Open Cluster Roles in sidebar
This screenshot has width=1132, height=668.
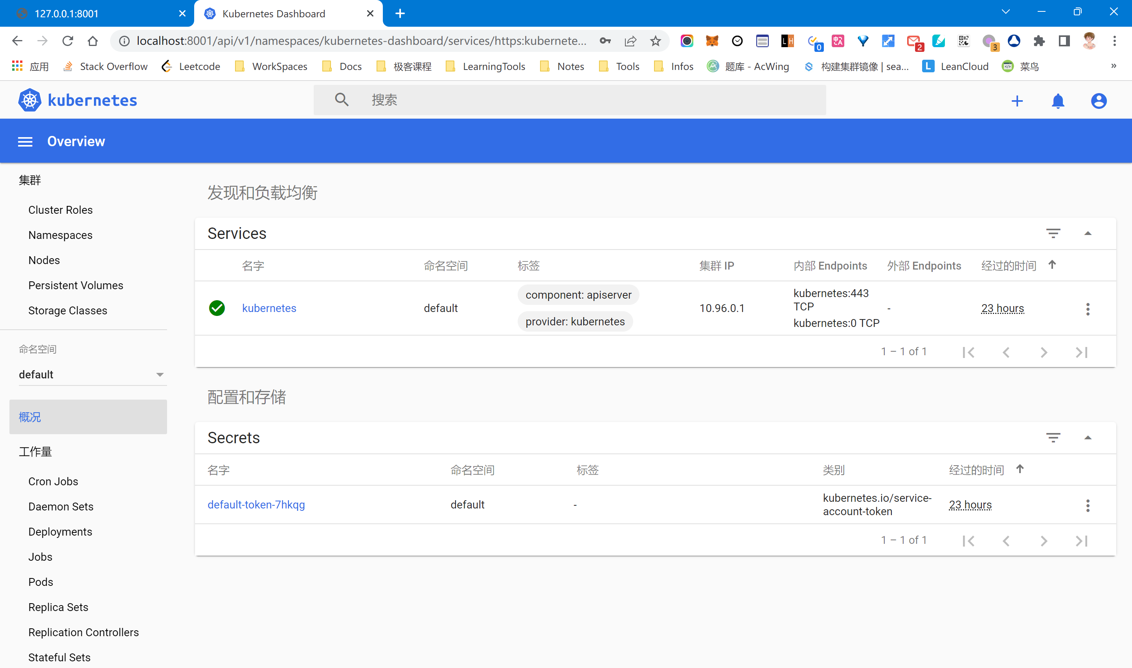pos(61,210)
